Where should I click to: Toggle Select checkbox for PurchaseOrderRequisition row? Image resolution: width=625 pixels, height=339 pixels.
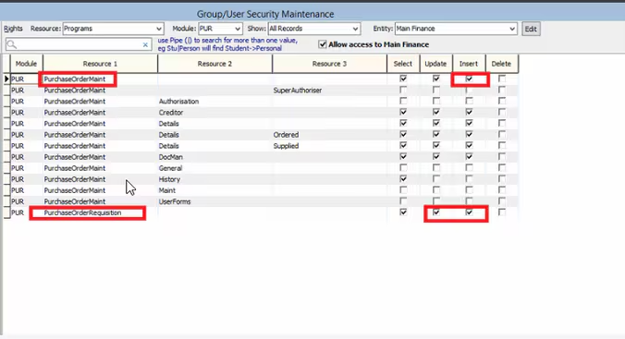tap(403, 212)
